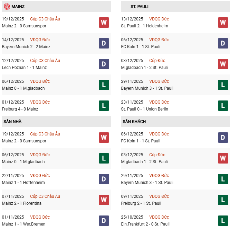Select the ST. PAULI team header
Image resolution: width=230 pixels, height=229 pixels.
tap(140, 7)
